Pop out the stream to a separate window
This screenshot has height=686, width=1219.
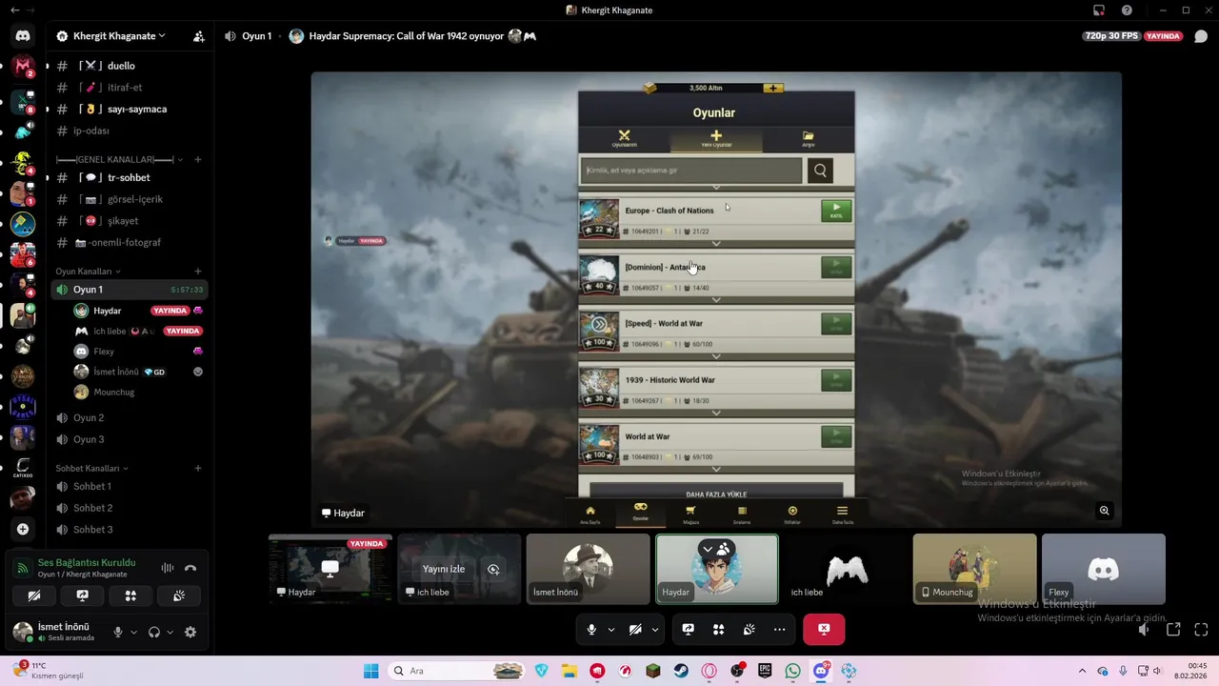coord(1173,629)
